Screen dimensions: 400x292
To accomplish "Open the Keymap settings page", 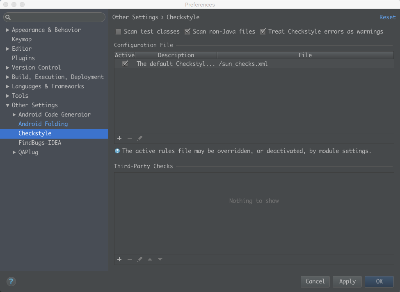I will 22,39.
